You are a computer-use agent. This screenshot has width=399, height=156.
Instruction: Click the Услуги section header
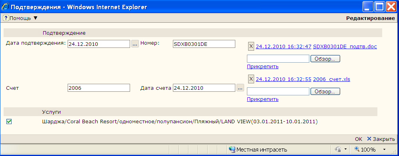coord(51,112)
